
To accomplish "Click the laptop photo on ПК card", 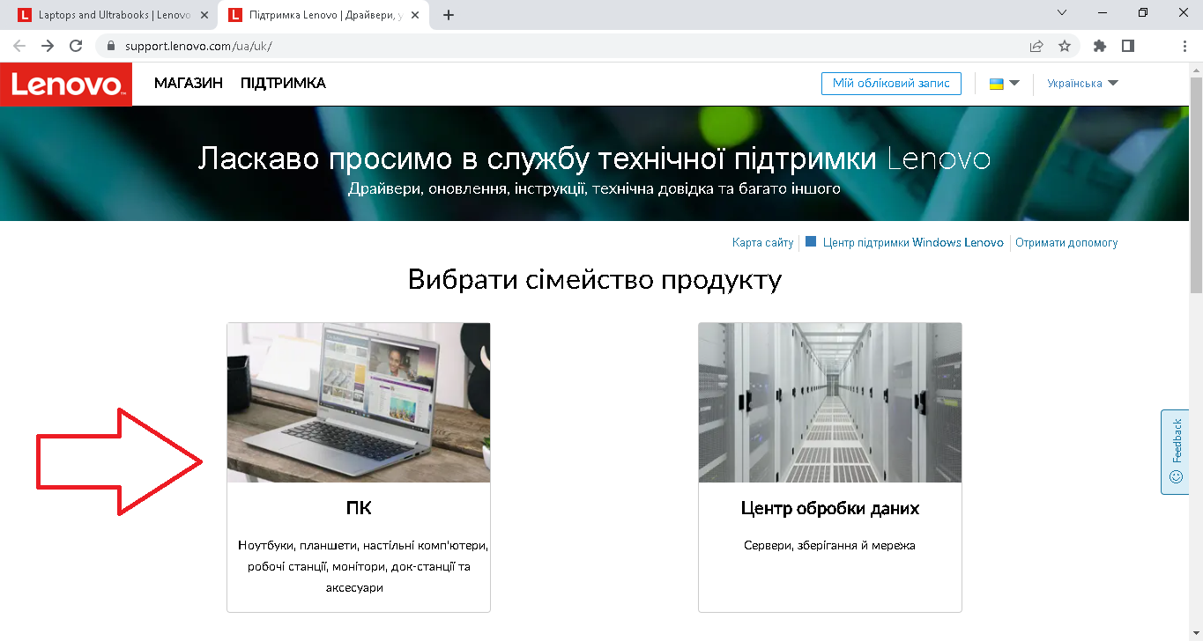I will [359, 402].
